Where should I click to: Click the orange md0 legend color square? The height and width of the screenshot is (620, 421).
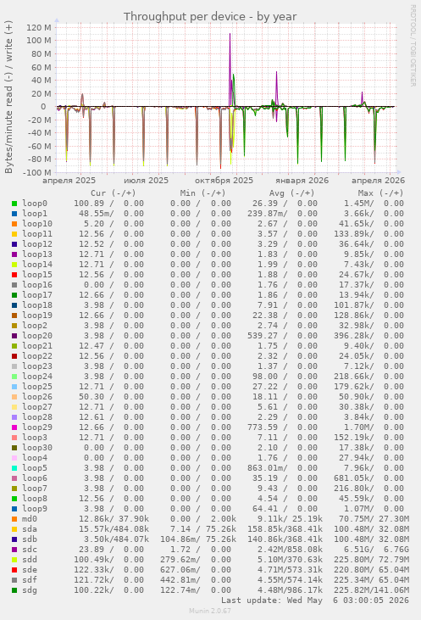tap(14, 519)
